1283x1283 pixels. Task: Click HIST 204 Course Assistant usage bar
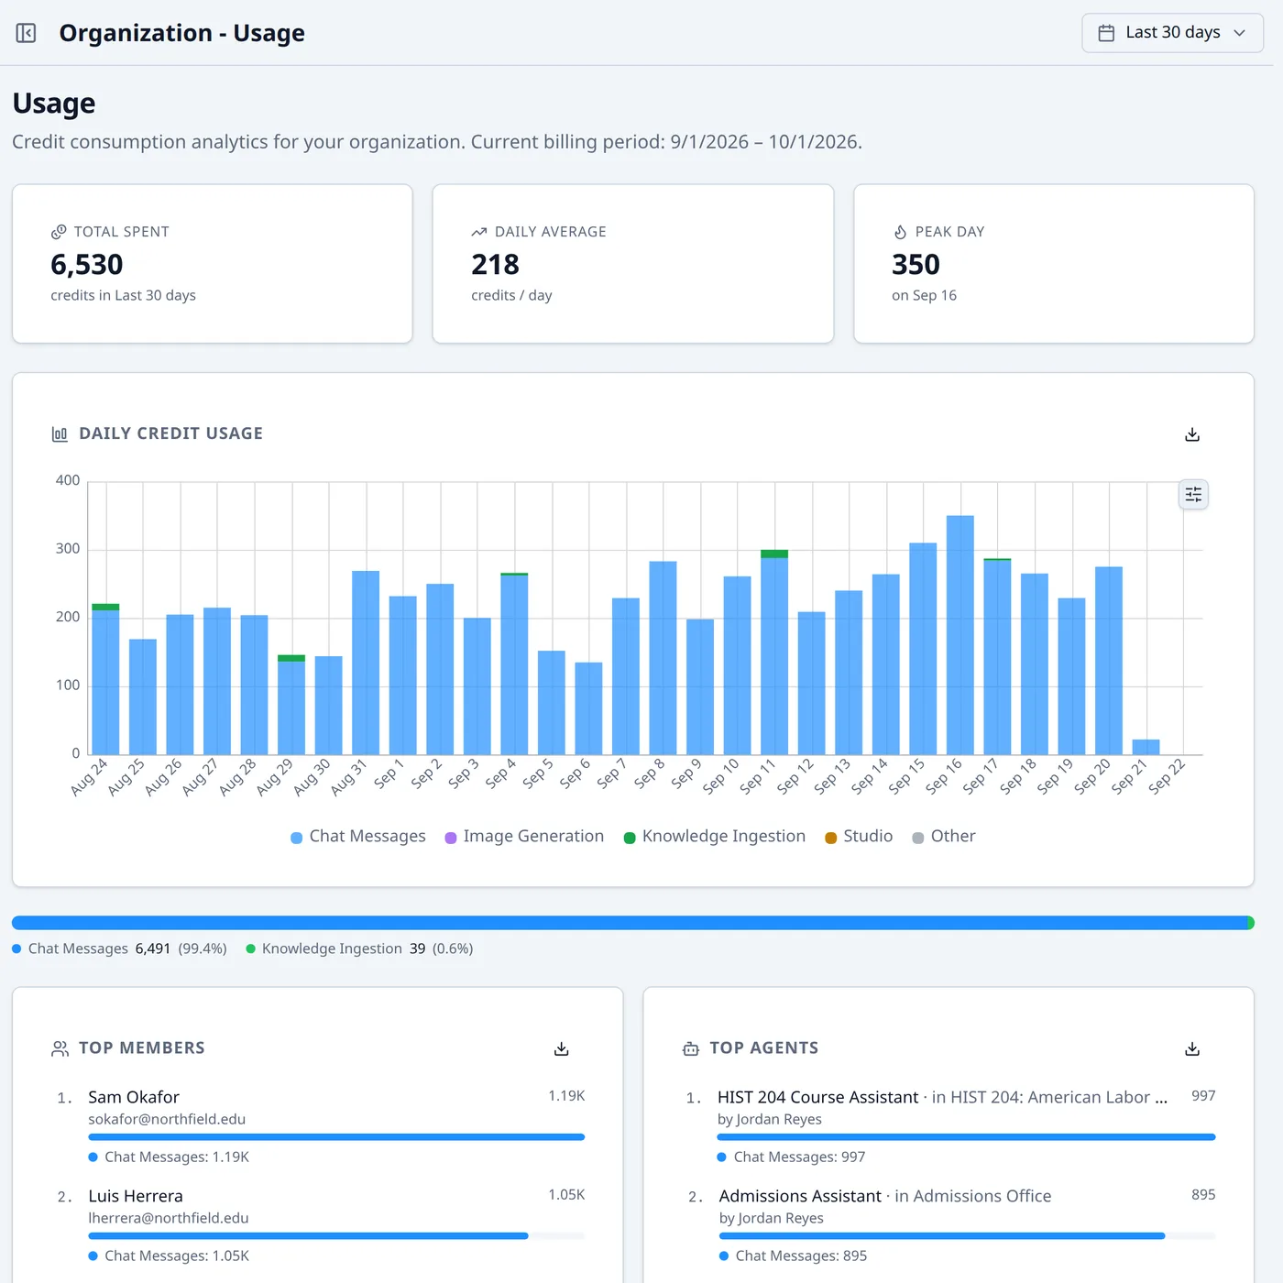[x=967, y=1137]
